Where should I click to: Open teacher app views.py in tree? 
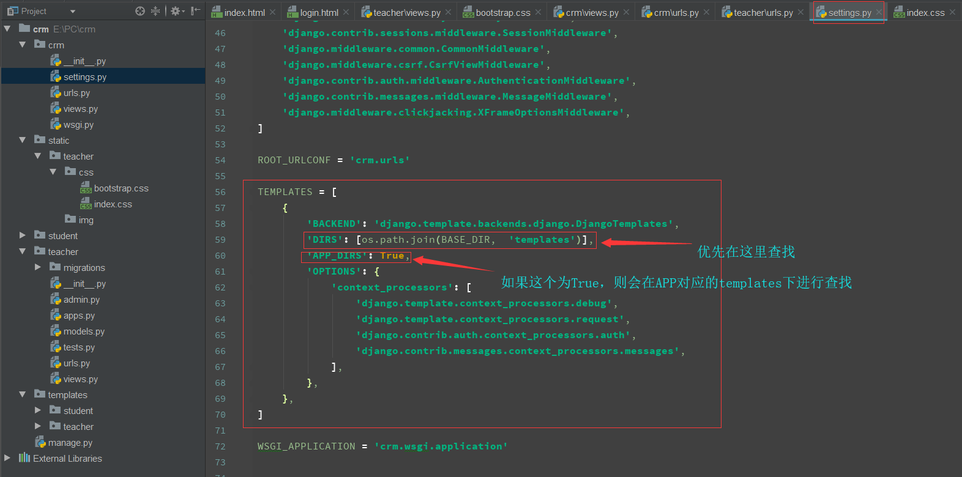(80, 379)
